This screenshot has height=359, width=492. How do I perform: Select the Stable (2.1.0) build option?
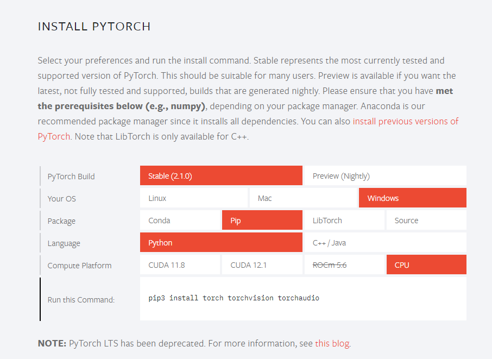tap(220, 176)
